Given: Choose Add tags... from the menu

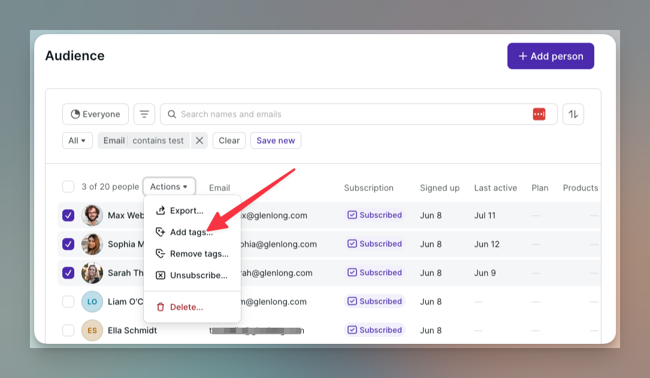Looking at the screenshot, I should click(x=191, y=232).
